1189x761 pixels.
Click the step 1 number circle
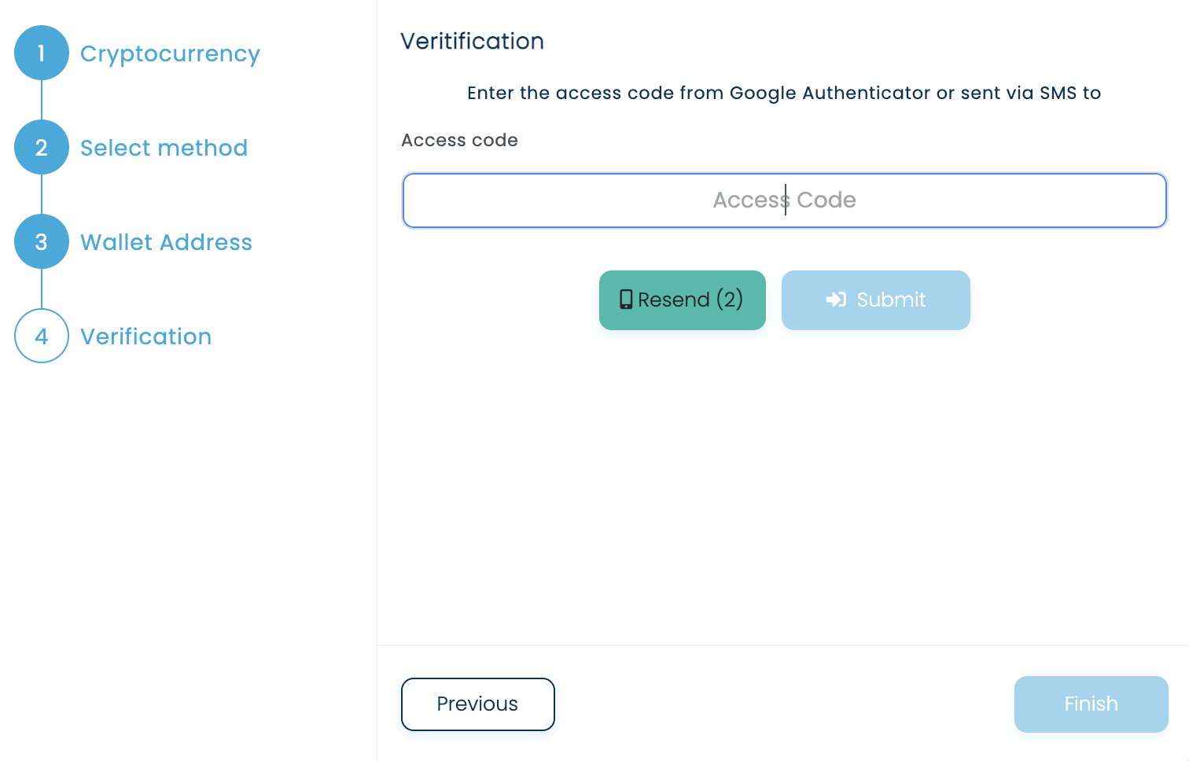point(42,53)
